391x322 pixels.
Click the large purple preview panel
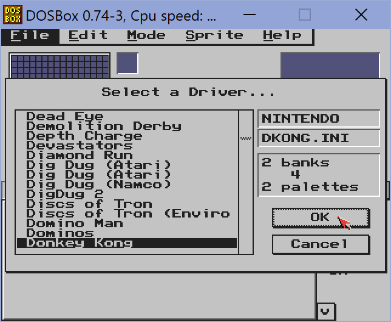coord(330,66)
